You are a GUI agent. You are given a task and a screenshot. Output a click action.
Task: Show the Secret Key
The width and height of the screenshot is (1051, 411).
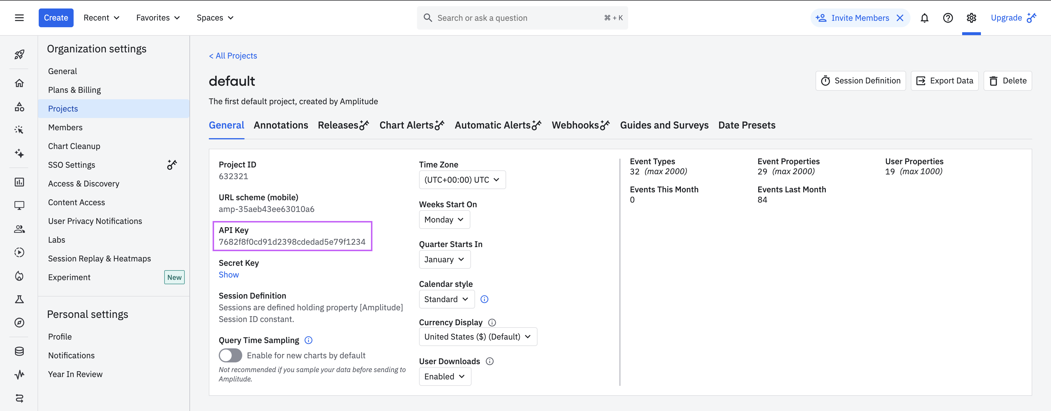(x=228, y=275)
